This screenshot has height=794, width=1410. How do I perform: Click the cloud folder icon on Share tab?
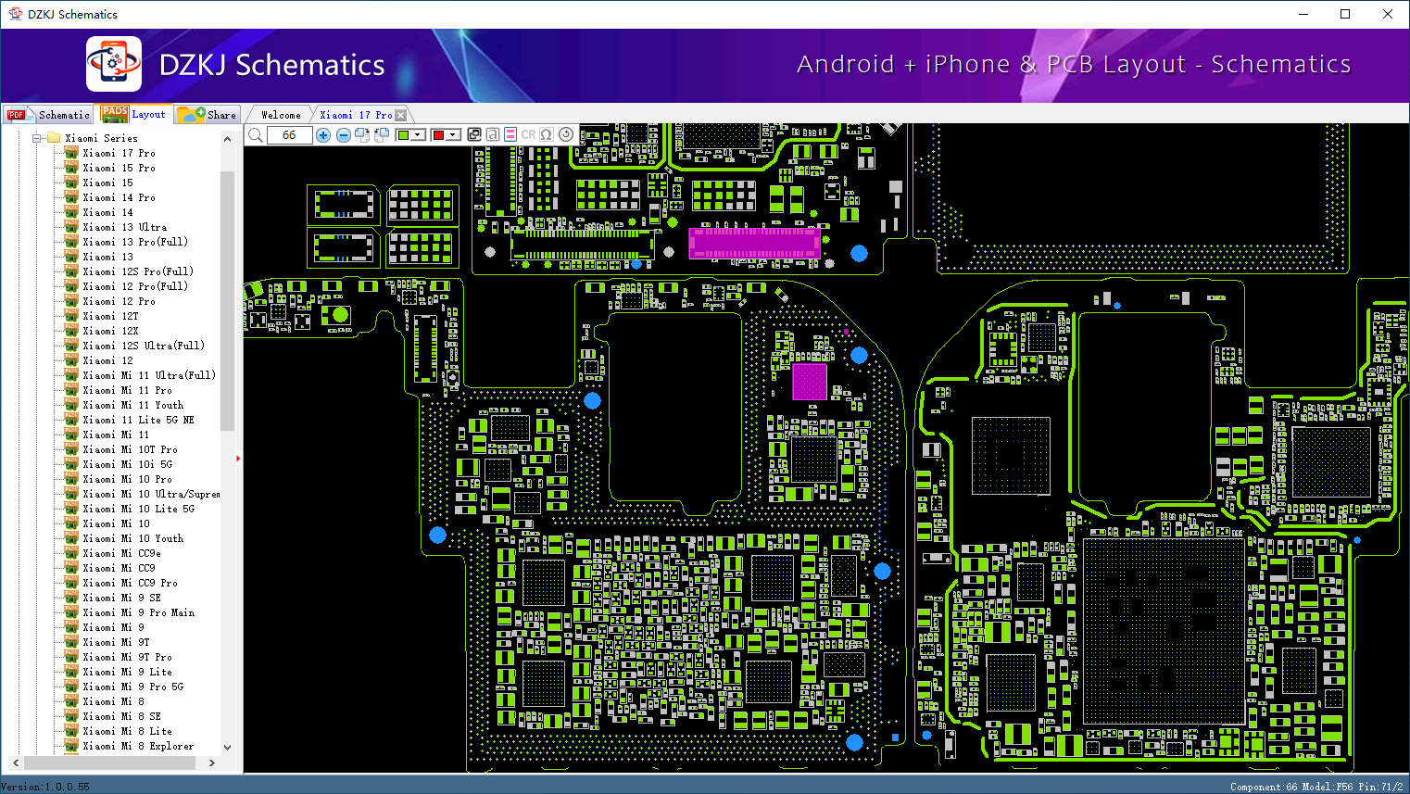tap(192, 114)
